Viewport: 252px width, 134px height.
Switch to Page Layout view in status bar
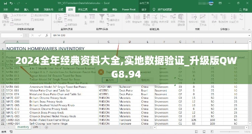click(x=204, y=132)
